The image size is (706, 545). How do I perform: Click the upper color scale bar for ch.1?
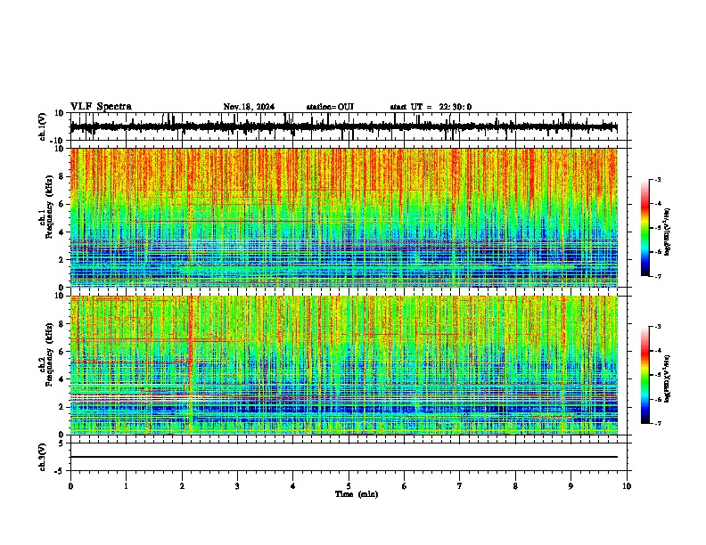[645, 228]
